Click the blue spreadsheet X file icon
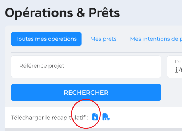This screenshot has height=131, width=182. click(95, 117)
